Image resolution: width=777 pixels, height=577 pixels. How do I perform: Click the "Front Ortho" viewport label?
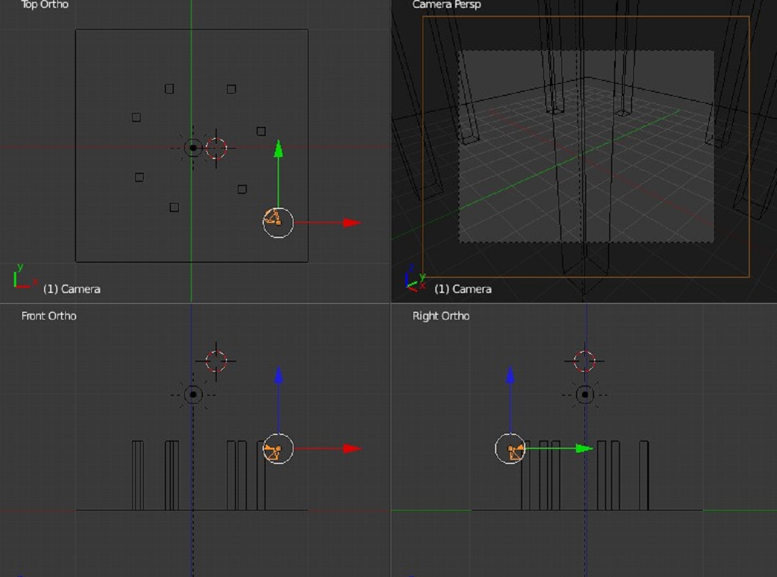(x=49, y=316)
